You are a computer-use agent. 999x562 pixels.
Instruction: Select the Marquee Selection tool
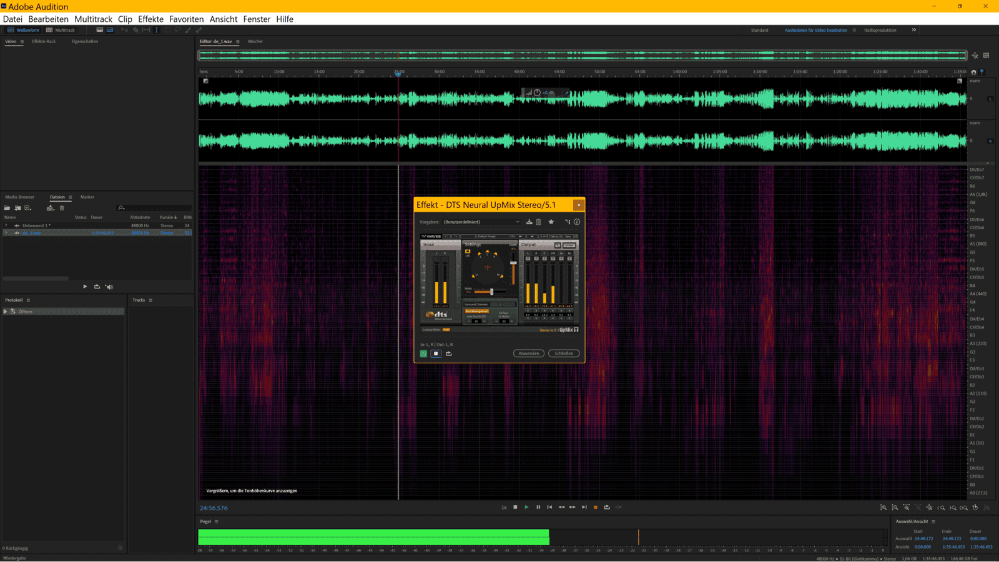(167, 30)
